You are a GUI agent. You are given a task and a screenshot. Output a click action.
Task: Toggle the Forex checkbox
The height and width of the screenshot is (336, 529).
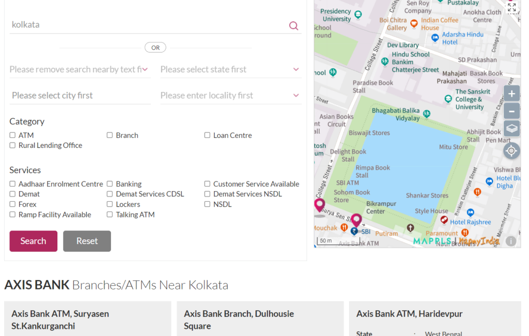point(12,204)
